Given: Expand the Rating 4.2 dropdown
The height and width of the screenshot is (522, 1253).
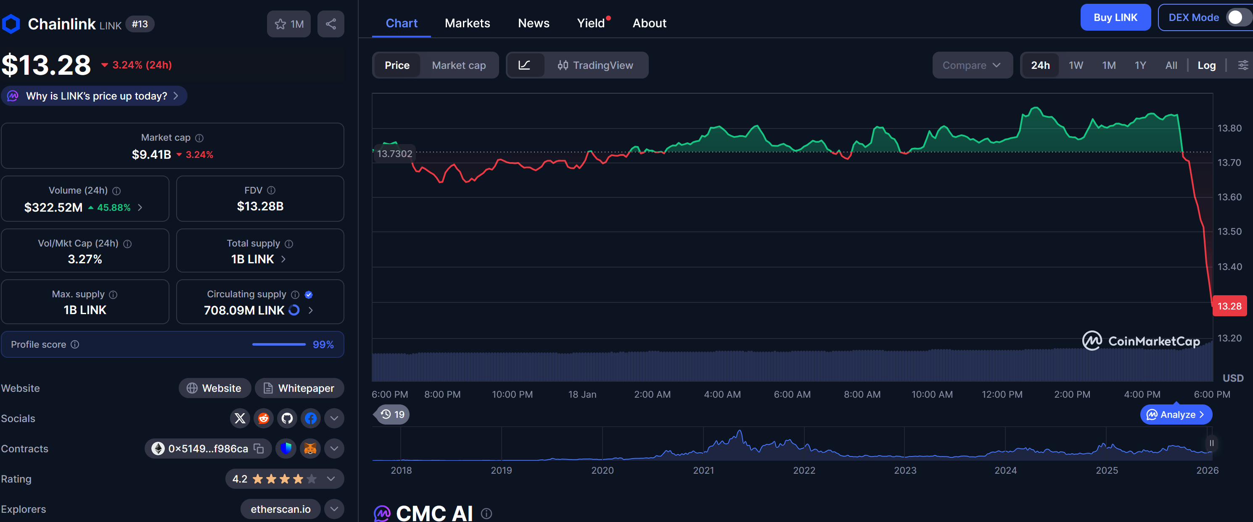Looking at the screenshot, I should tap(331, 479).
